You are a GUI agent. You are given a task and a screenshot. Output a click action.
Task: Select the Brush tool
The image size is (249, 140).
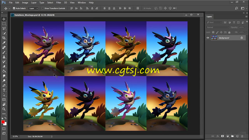[4, 52]
